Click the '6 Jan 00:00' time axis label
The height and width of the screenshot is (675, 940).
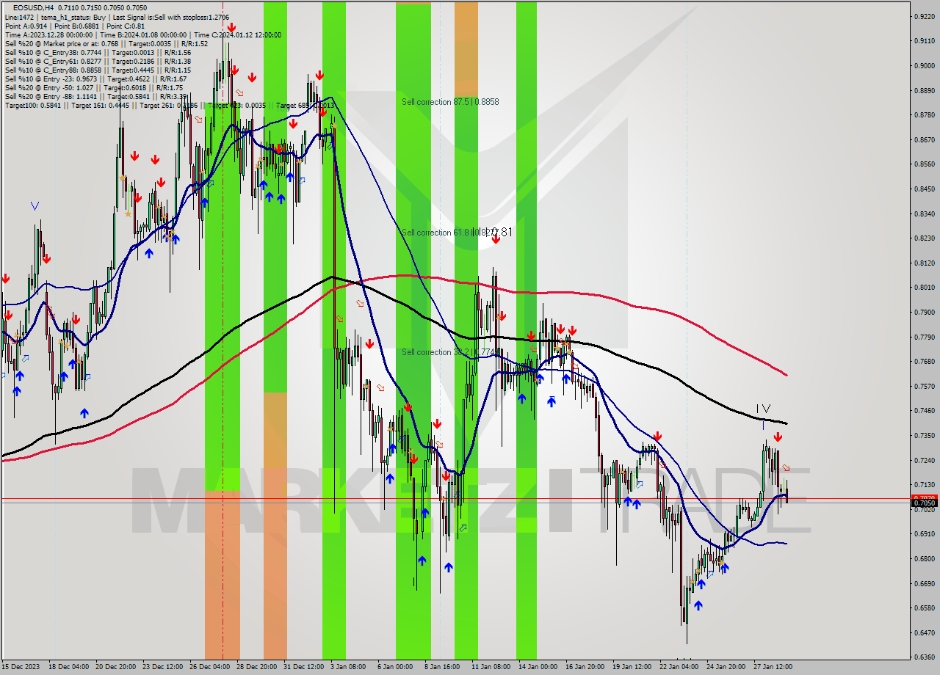coord(395,667)
